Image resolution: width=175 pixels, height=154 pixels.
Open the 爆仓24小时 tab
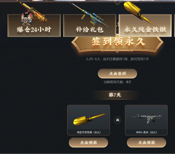[x=34, y=25]
